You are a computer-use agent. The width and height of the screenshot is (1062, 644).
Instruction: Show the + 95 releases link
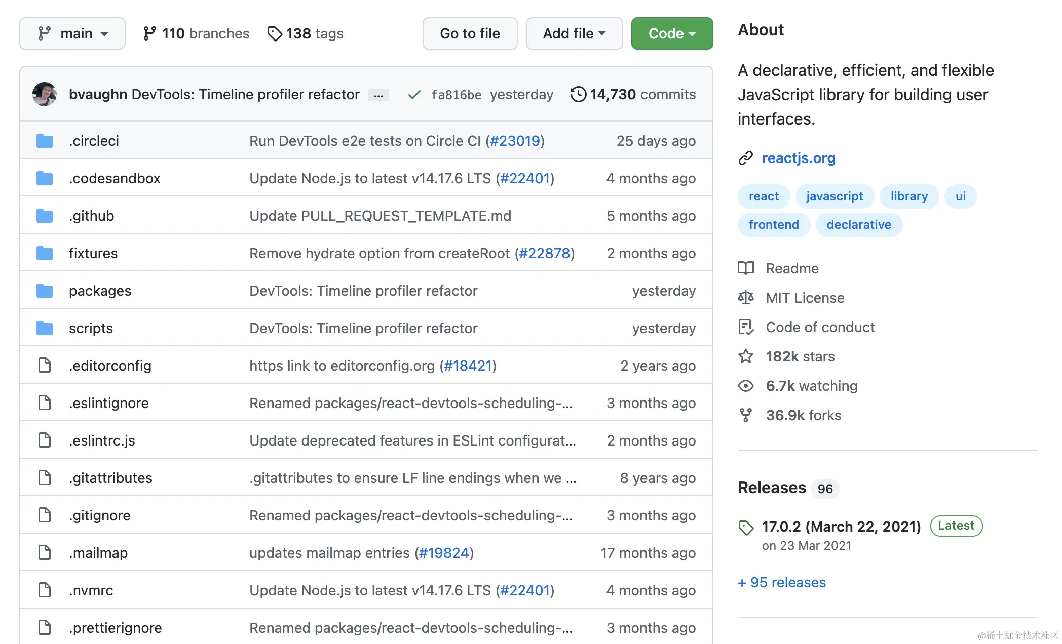pyautogui.click(x=782, y=582)
